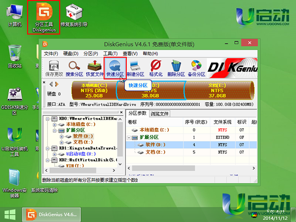Expand U启动U盘(U:) tree node
This screenshot has width=296, height=222.
pyautogui.click(x=55, y=154)
